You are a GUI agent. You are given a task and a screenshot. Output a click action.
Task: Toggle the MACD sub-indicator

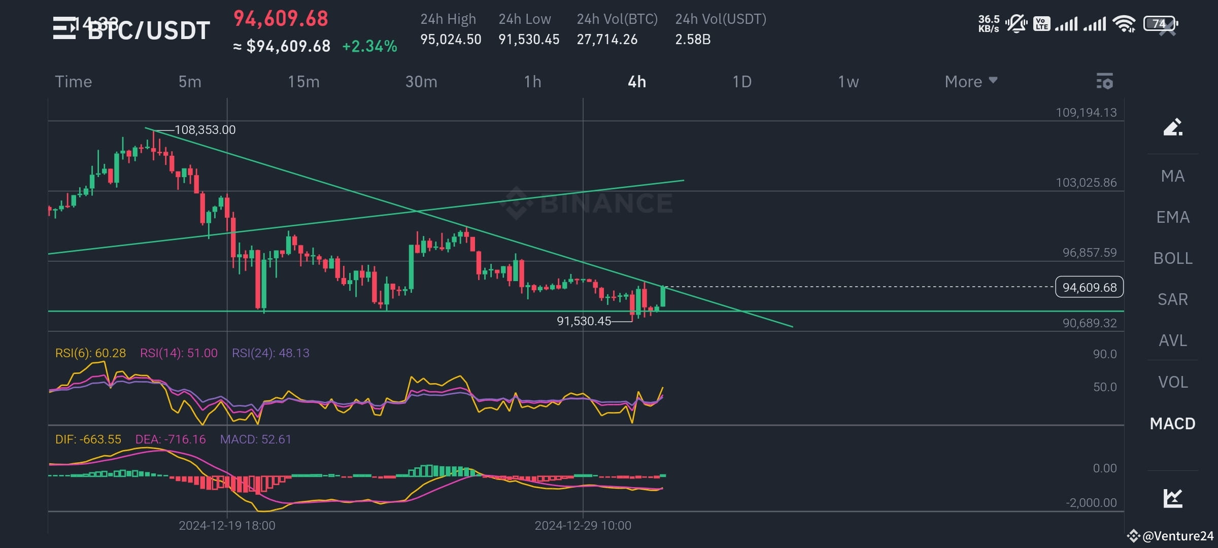pos(1173,424)
